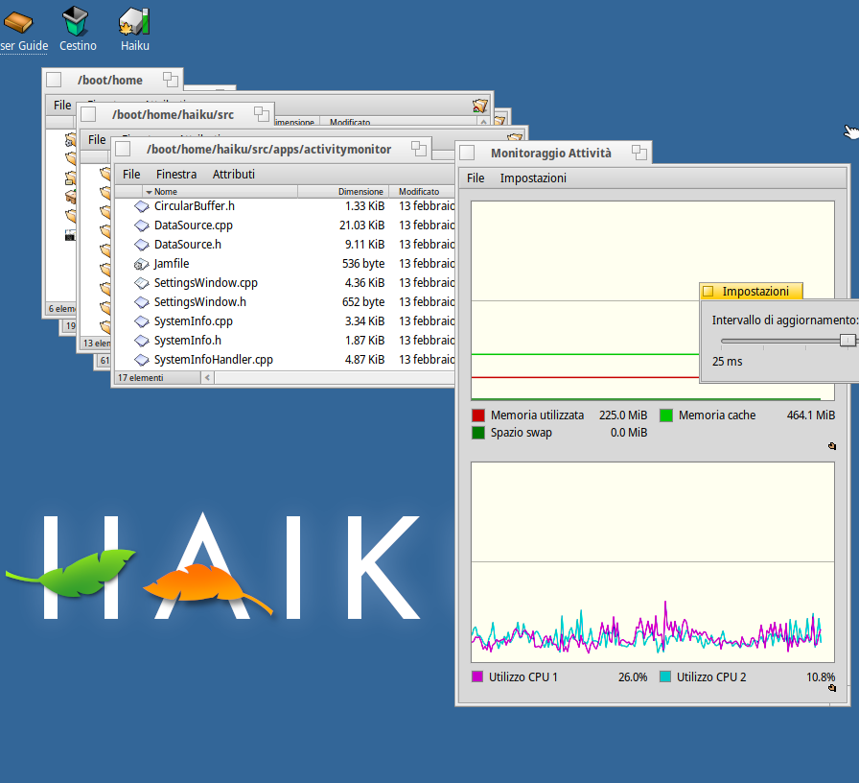Click the "225.0 MiB" memory used value

[x=623, y=415]
